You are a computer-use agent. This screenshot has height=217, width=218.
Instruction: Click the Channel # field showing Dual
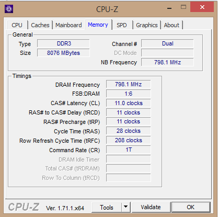coord(167,43)
